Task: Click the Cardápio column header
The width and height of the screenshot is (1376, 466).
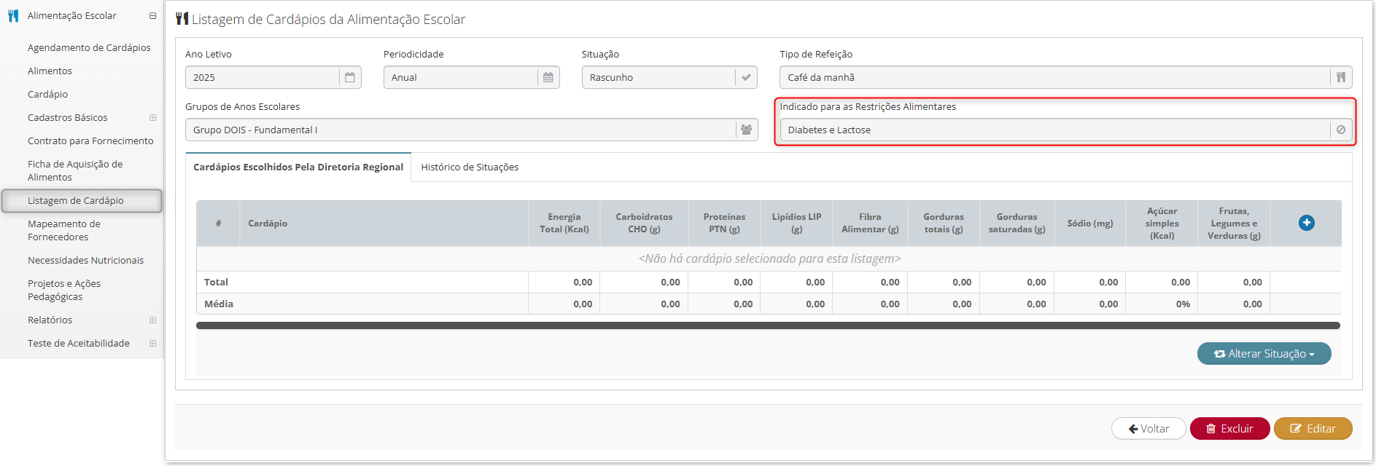Action: pos(384,223)
